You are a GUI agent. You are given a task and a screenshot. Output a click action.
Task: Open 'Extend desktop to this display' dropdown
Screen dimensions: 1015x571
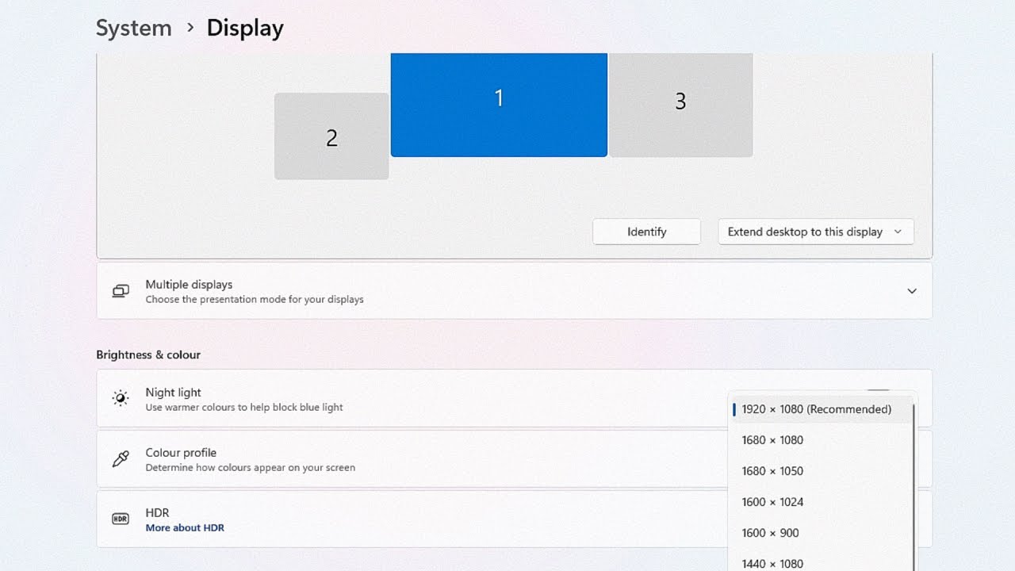click(816, 232)
